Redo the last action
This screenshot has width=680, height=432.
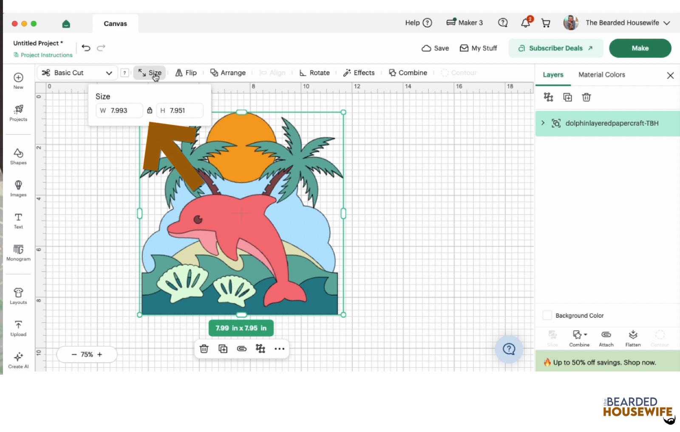pyautogui.click(x=101, y=48)
